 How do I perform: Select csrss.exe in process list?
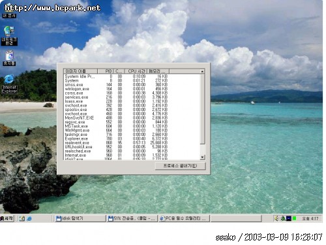pyautogui.click(x=116, y=93)
